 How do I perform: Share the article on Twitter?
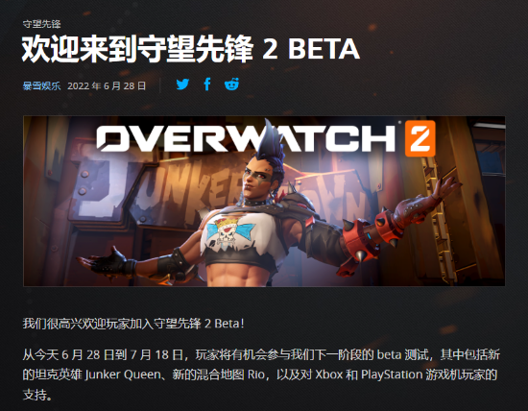[182, 85]
